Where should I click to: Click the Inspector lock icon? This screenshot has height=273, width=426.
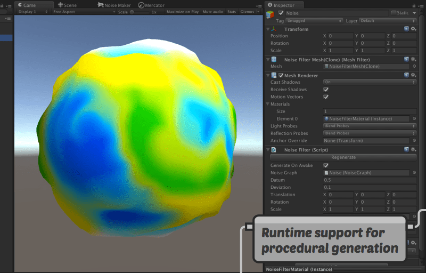pos(413,5)
